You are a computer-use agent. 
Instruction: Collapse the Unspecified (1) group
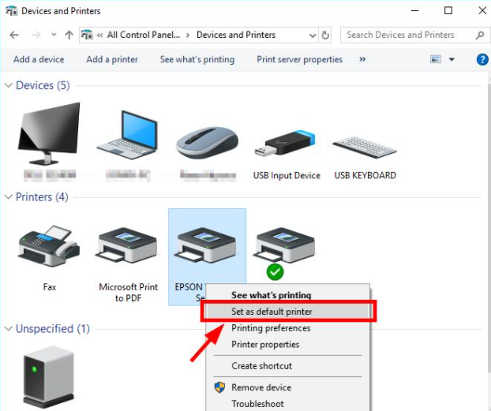(9, 329)
